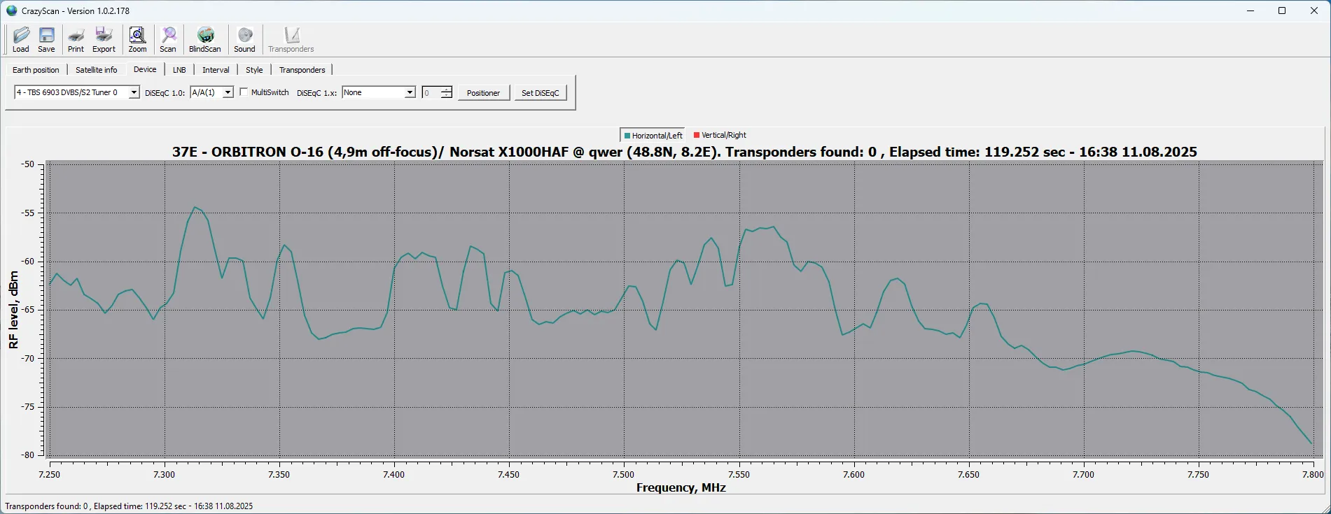Viewport: 1331px width, 514px height.
Task: Open the Satellite info tab
Action: coord(97,70)
